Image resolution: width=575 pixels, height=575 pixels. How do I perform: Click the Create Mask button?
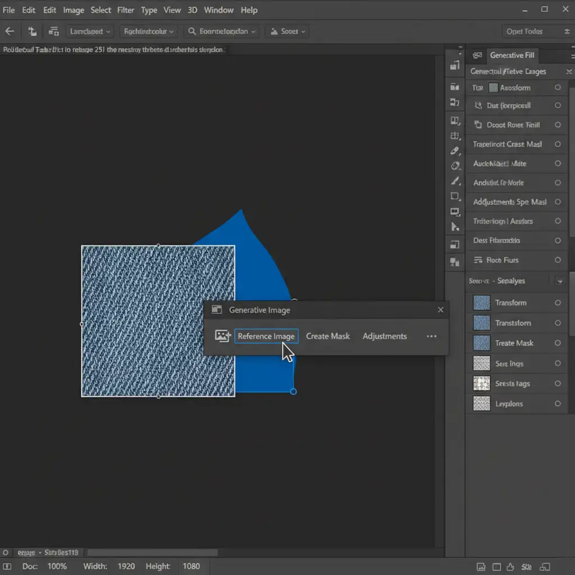click(x=328, y=336)
